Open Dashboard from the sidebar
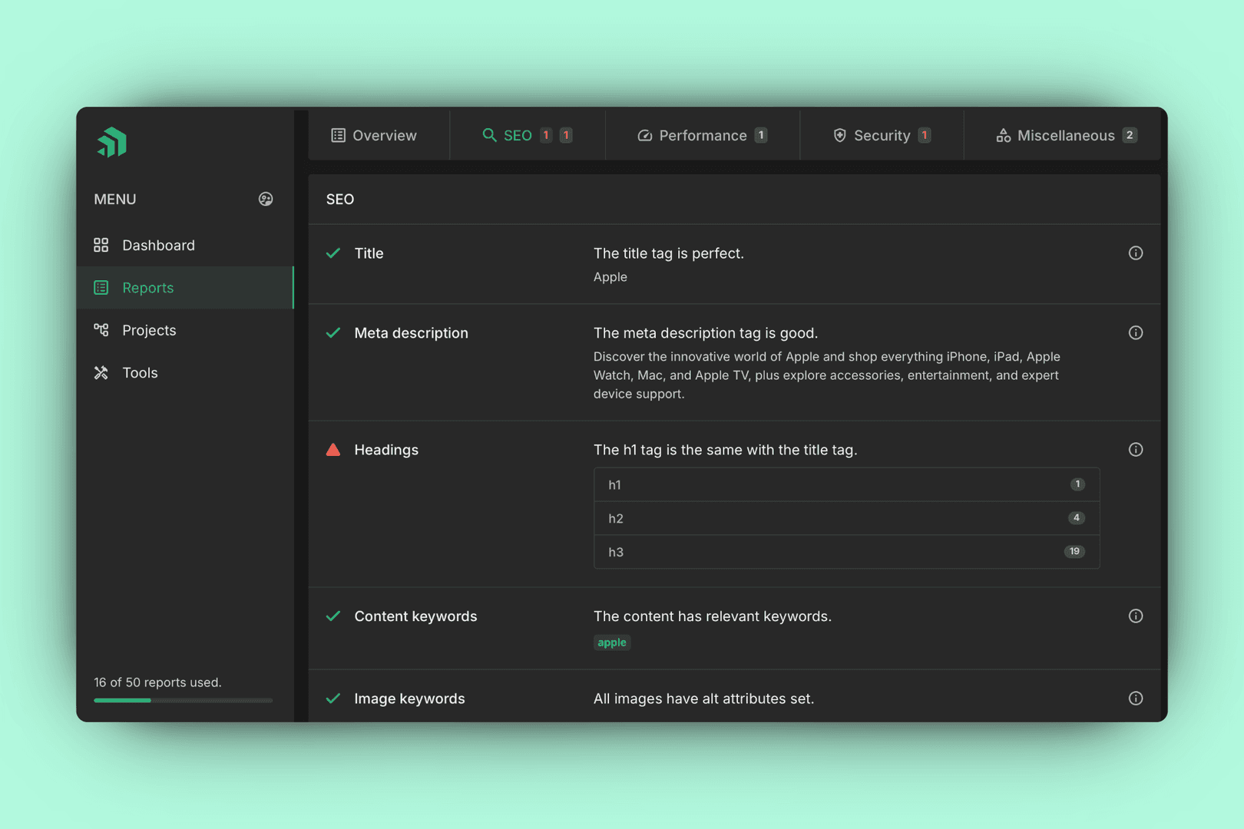Image resolution: width=1244 pixels, height=829 pixels. (x=158, y=246)
